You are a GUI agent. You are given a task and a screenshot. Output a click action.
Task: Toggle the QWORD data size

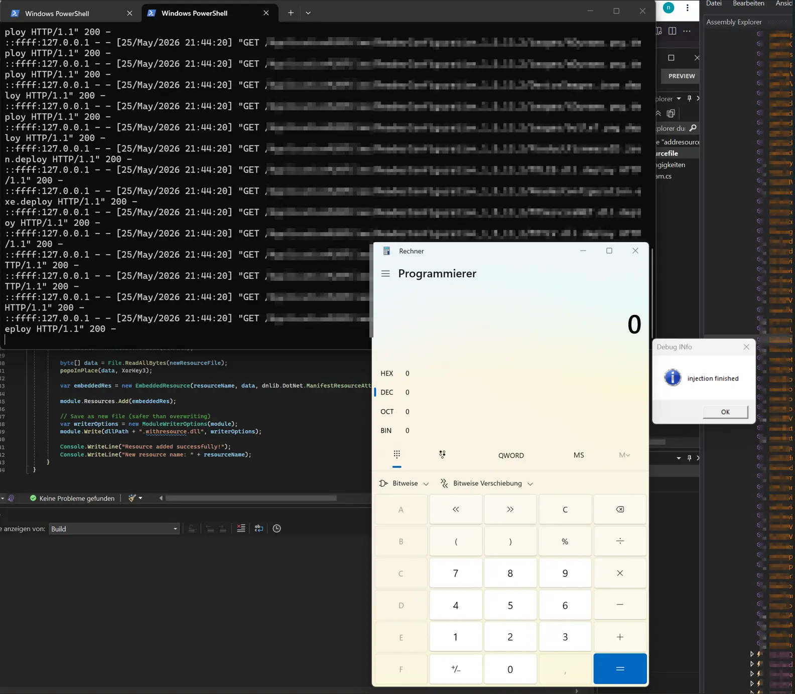511,455
